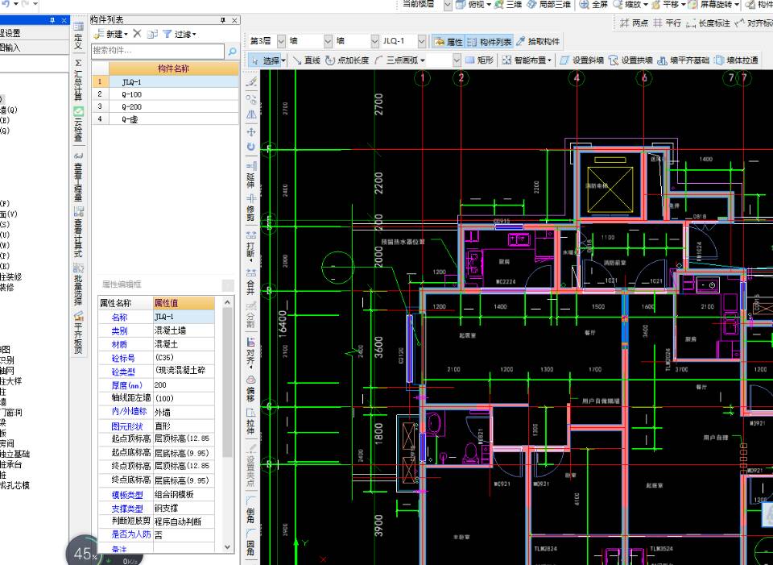Screen dimensions: 773x565
Task: Toggle the 构件列表 component list button
Action: tap(489, 42)
